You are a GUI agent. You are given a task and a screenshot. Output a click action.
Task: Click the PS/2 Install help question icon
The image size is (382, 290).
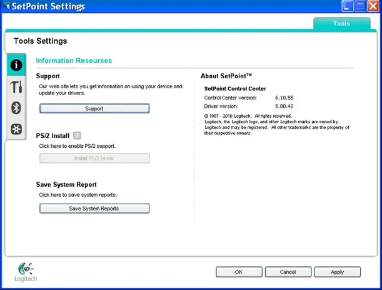[77, 135]
